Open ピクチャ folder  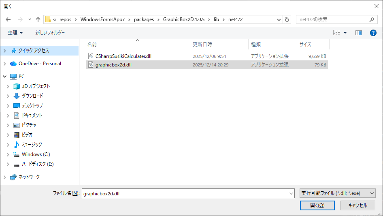pos(29,125)
